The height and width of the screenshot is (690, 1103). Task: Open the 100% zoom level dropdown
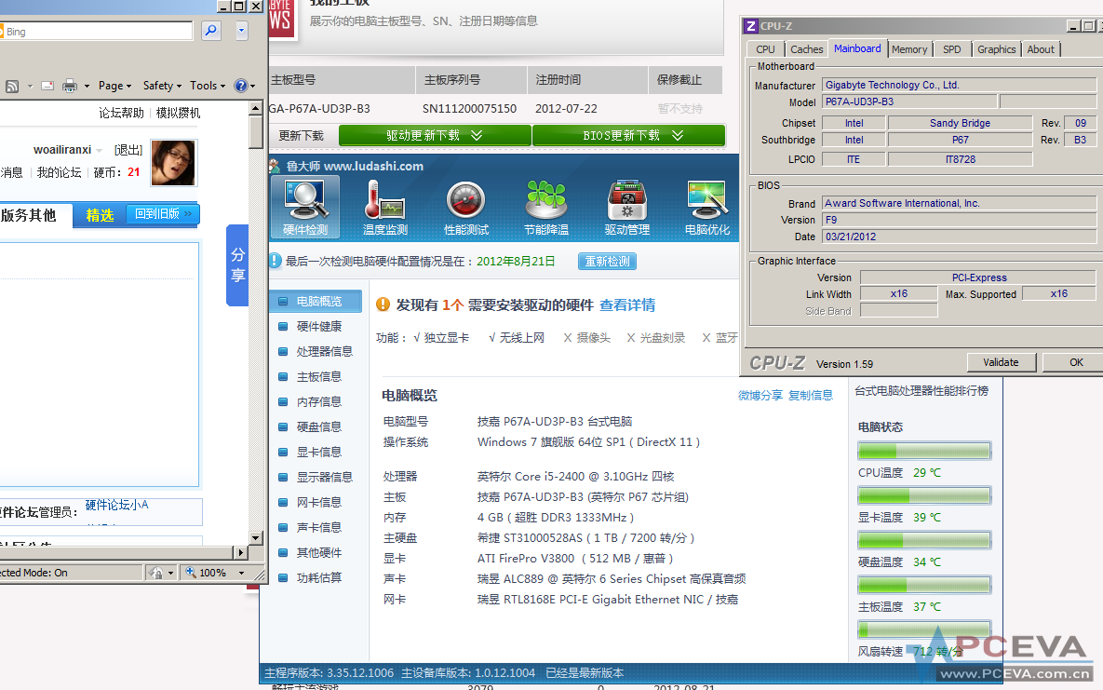[x=241, y=573]
